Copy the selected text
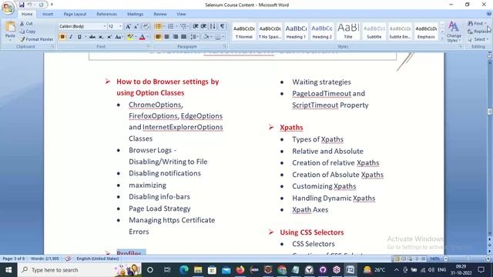This screenshot has width=493, height=277. click(28, 32)
